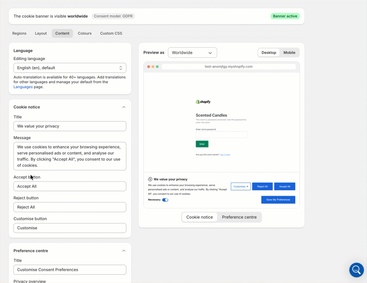Screen dimensions: 367x283
Task: Click the yellow dot in preview browser
Action: [153, 66]
